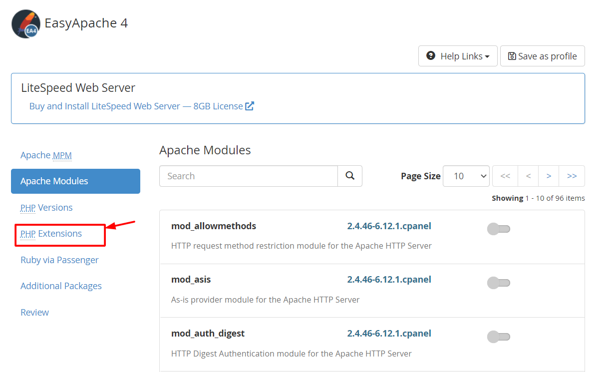Open the Page Size dropdown
The width and height of the screenshot is (611, 372).
pos(466,176)
